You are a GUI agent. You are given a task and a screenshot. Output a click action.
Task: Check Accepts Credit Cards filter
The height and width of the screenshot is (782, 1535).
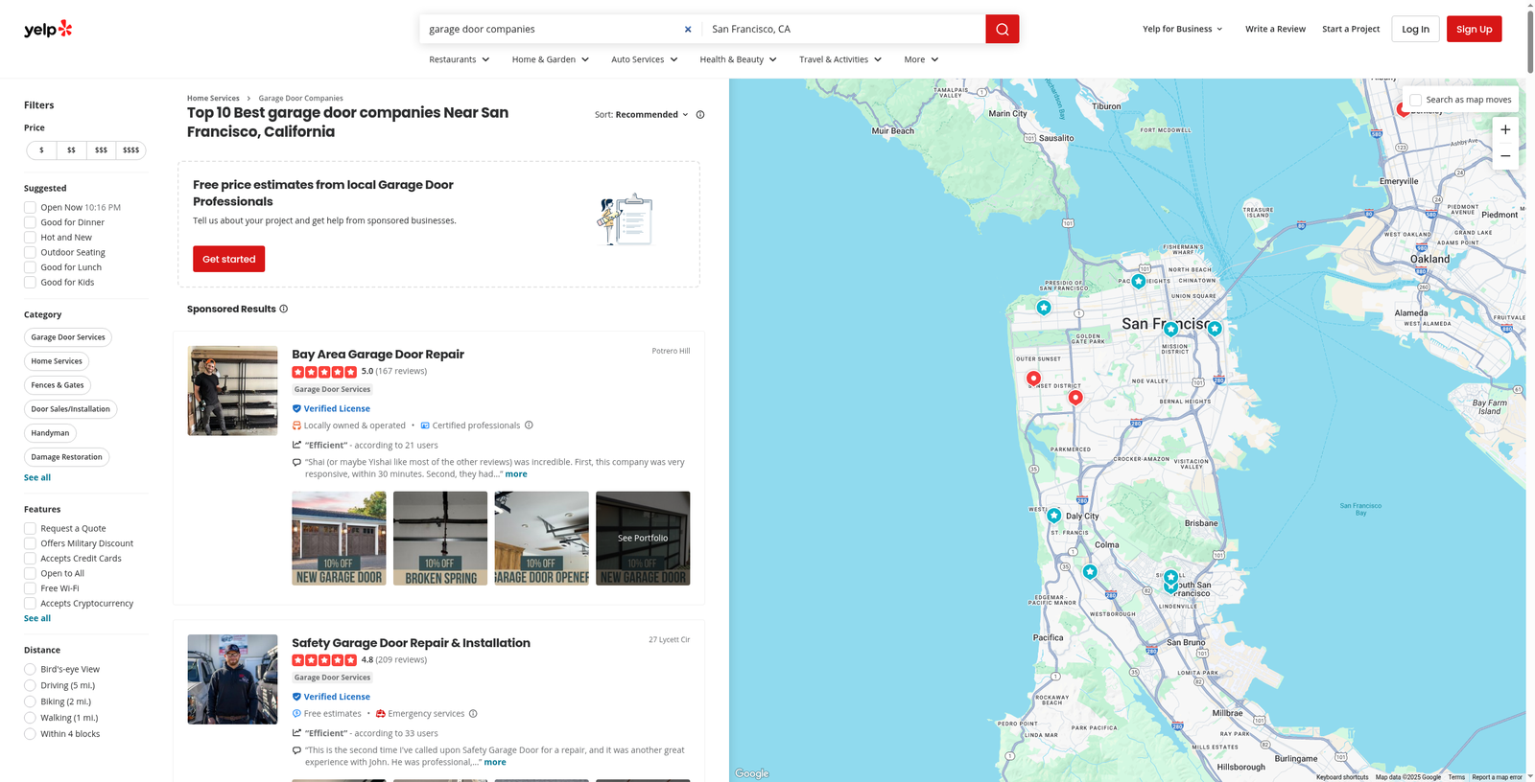point(30,559)
